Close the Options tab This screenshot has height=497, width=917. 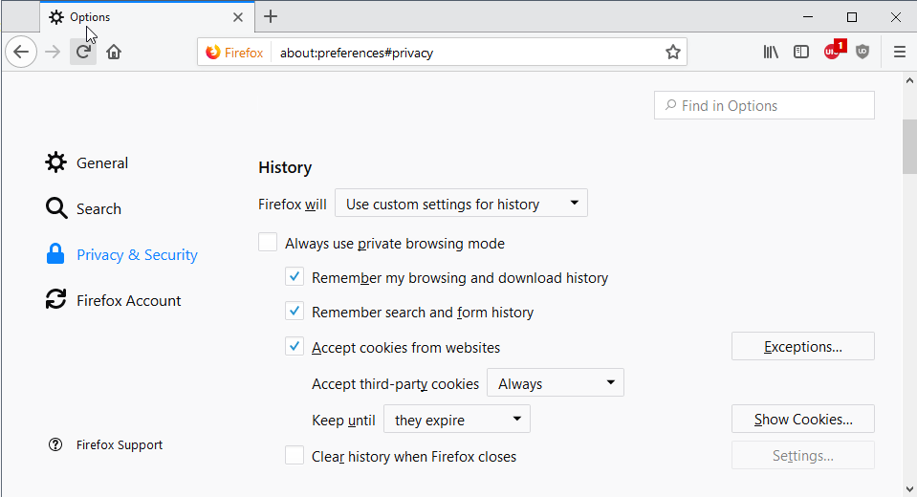(237, 17)
